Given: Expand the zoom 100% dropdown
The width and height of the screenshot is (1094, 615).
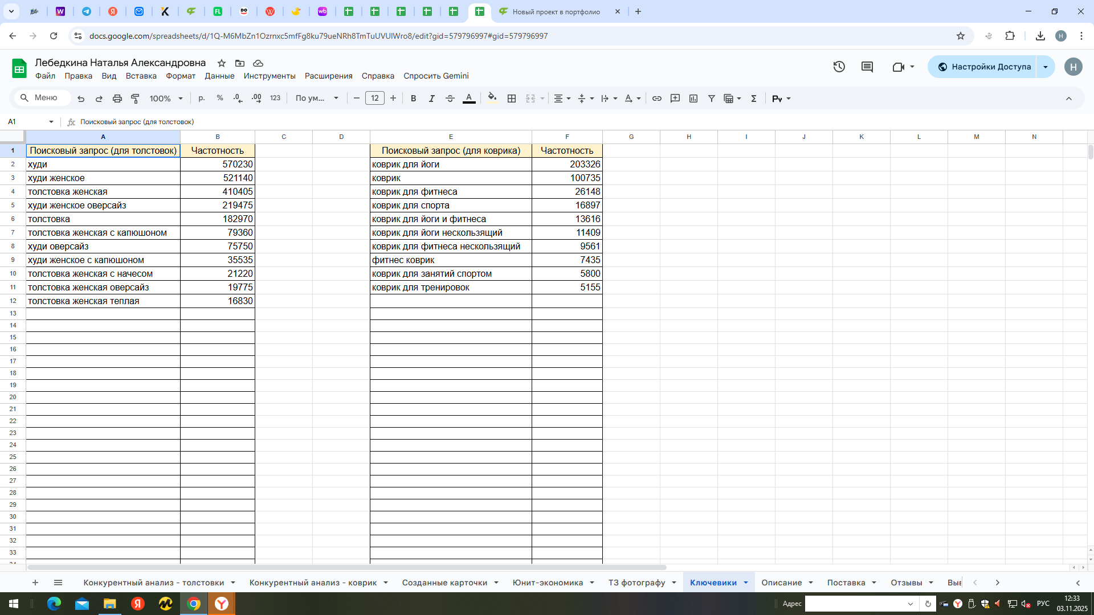Looking at the screenshot, I should [166, 99].
